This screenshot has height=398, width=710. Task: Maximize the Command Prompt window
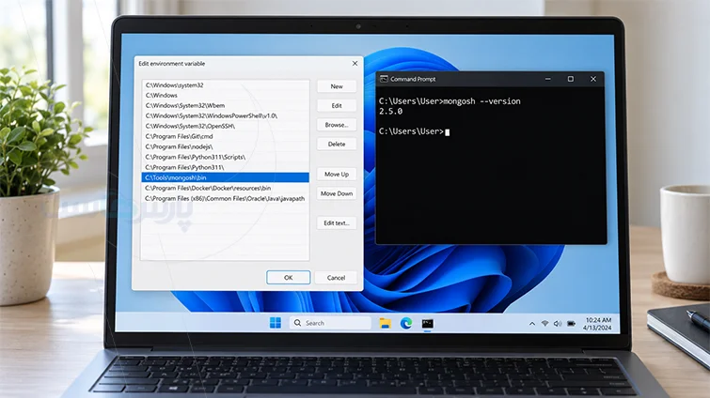[571, 79]
